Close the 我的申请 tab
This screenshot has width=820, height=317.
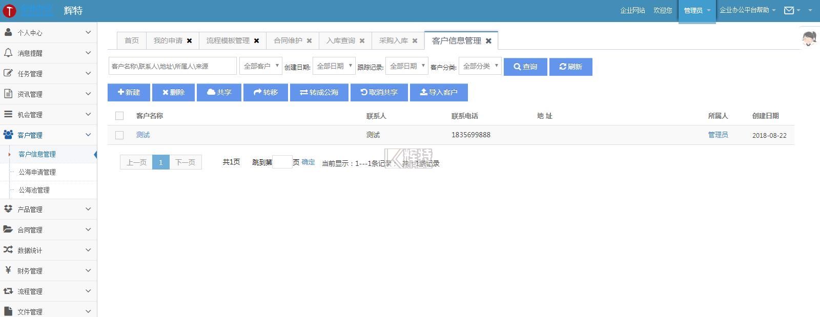pos(189,41)
